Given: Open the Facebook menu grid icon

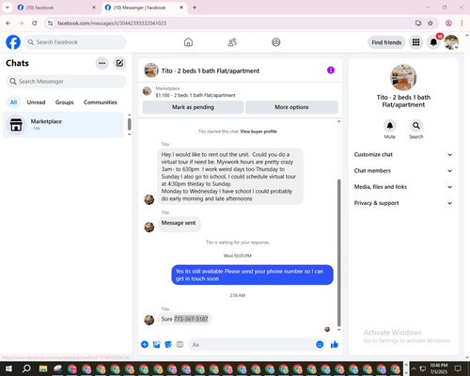Looking at the screenshot, I should (x=415, y=42).
